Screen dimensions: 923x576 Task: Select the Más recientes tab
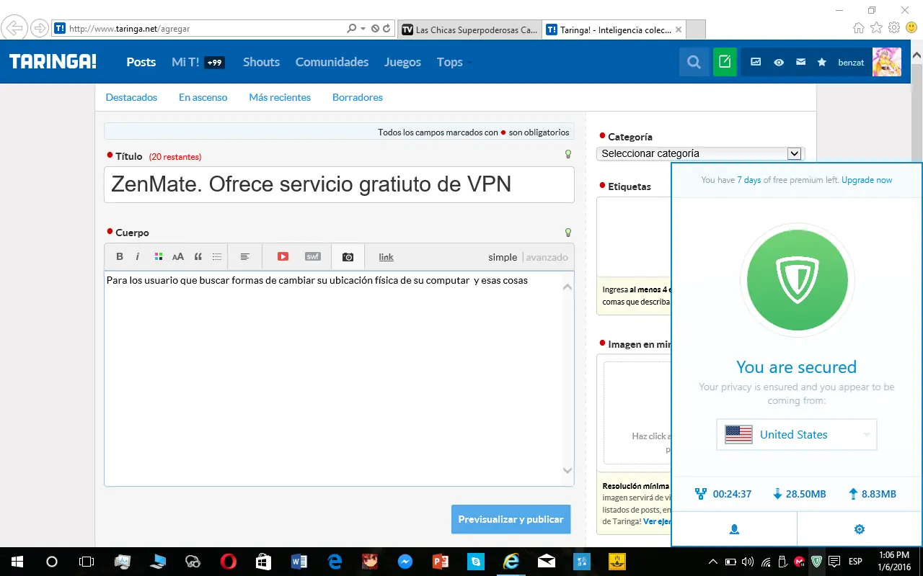(280, 97)
